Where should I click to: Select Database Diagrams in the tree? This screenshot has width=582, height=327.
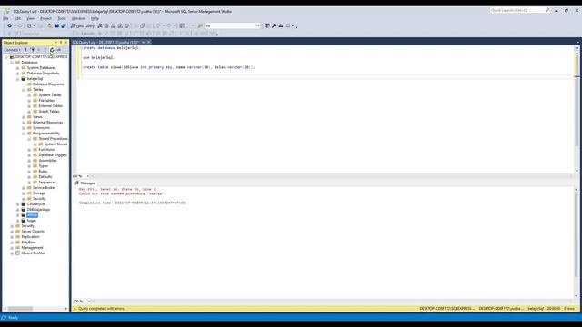(x=48, y=84)
